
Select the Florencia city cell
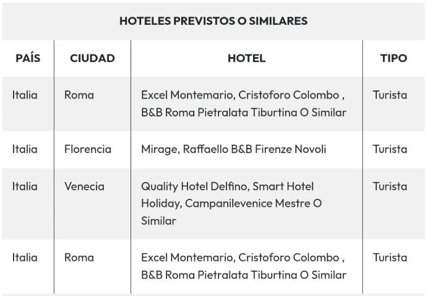tap(88, 149)
